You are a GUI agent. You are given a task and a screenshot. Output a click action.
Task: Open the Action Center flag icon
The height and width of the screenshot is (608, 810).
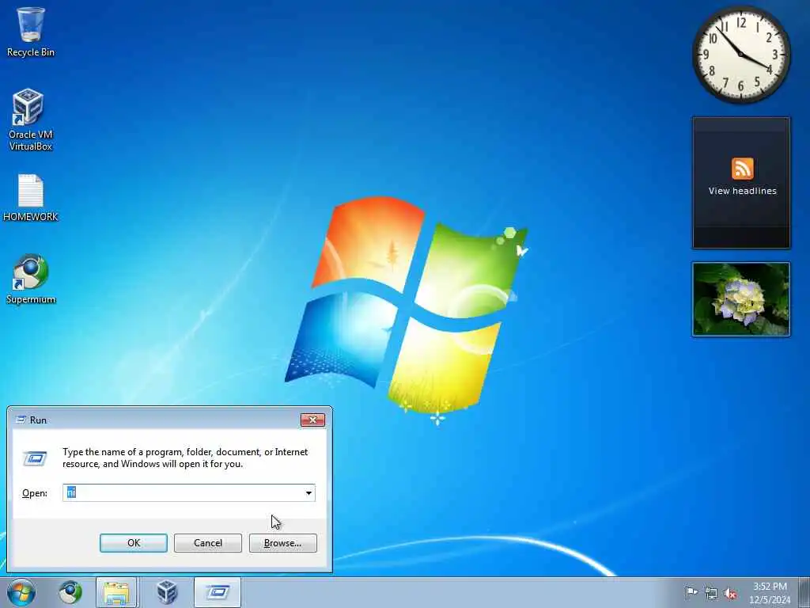[x=691, y=593]
